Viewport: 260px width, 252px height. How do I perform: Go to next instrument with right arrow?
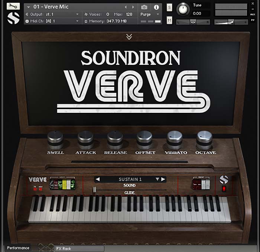coord(133,7)
